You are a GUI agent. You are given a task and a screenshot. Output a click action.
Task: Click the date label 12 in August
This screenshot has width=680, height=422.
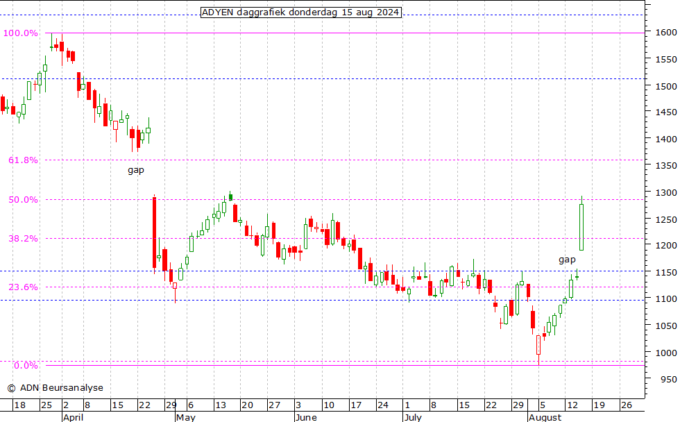572,405
